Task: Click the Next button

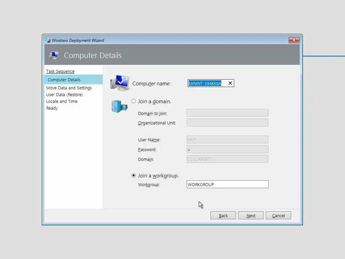Action: (x=251, y=215)
